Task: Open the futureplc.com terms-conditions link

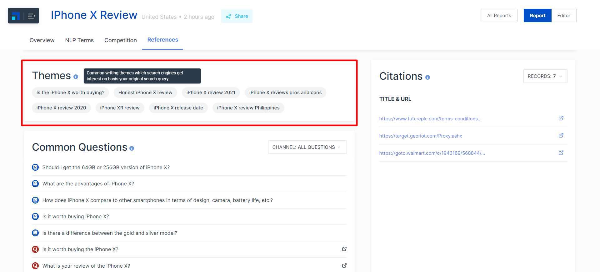Action: click(430, 119)
